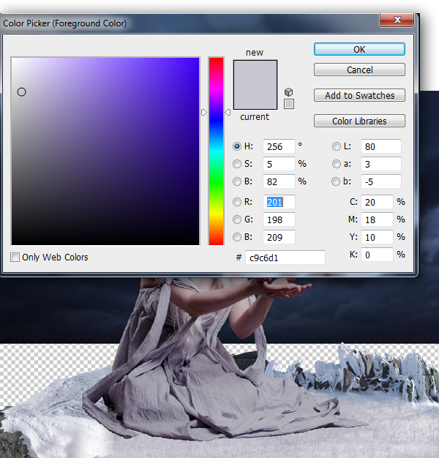This screenshot has height=458, width=439.
Task: Cancel the color picker dialog
Action: click(359, 70)
